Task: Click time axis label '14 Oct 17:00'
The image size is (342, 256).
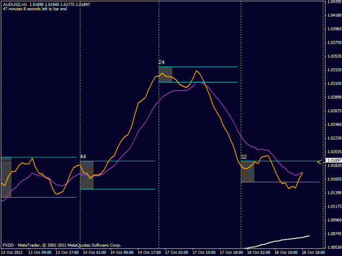Action: (x=149, y=253)
